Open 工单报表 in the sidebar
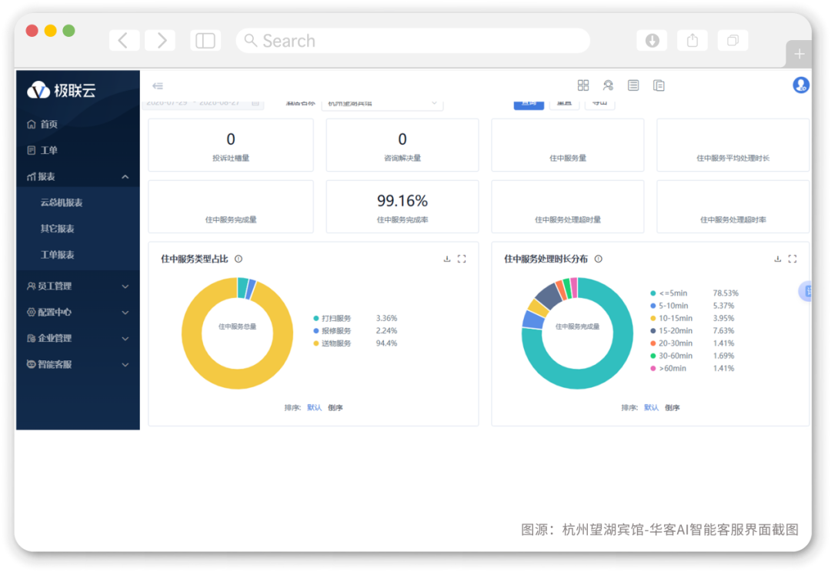The width and height of the screenshot is (831, 572). 57,255
